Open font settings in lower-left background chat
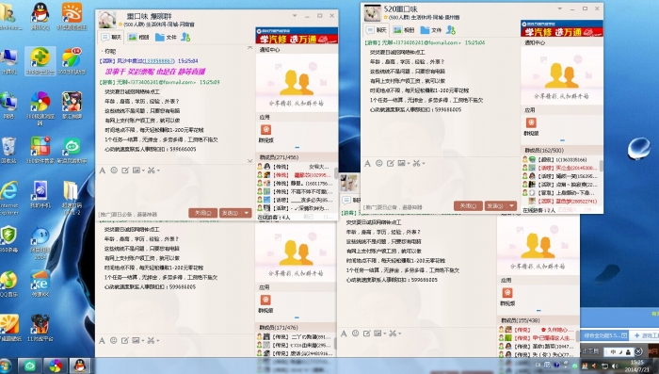Screen dimensions: 659x374 [x=102, y=340]
